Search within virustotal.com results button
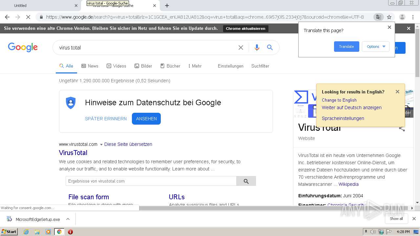 pyautogui.click(x=246, y=181)
